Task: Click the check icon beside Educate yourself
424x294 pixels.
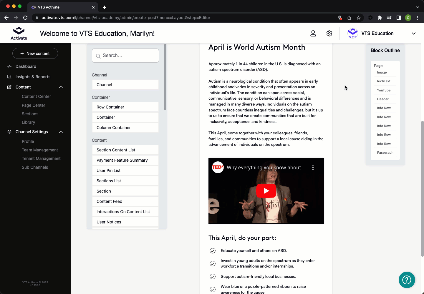Action: (x=213, y=250)
